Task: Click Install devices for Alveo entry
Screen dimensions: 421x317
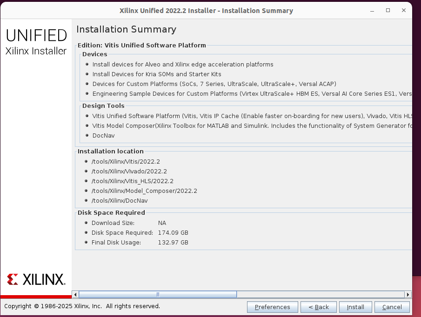Action: 183,64
